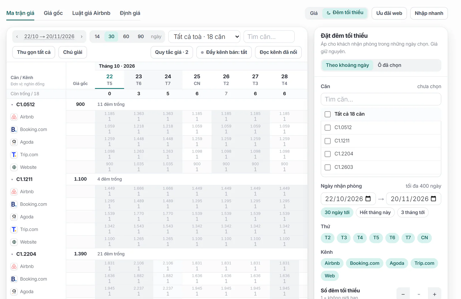
Task: Click 'Thu gọn tất cả' button
Action: (34, 52)
